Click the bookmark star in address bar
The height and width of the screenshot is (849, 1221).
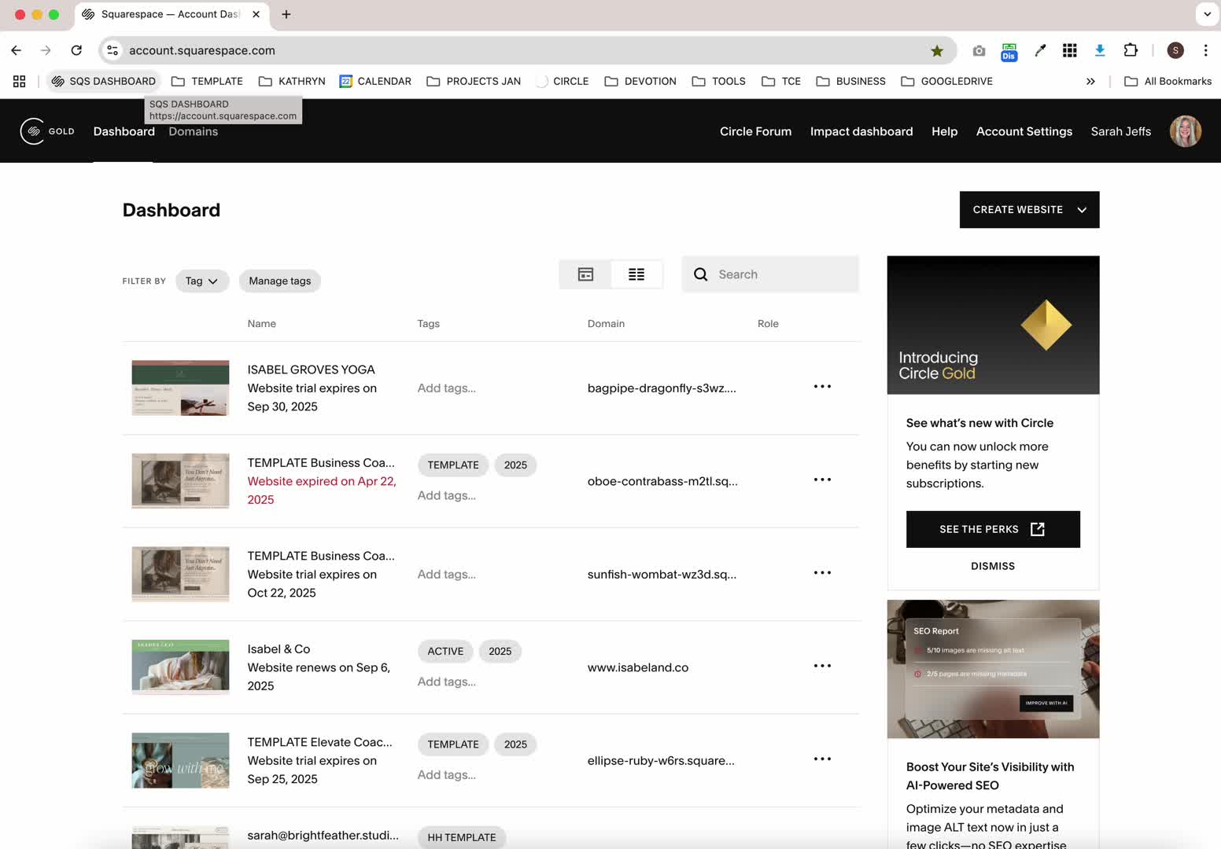(937, 50)
